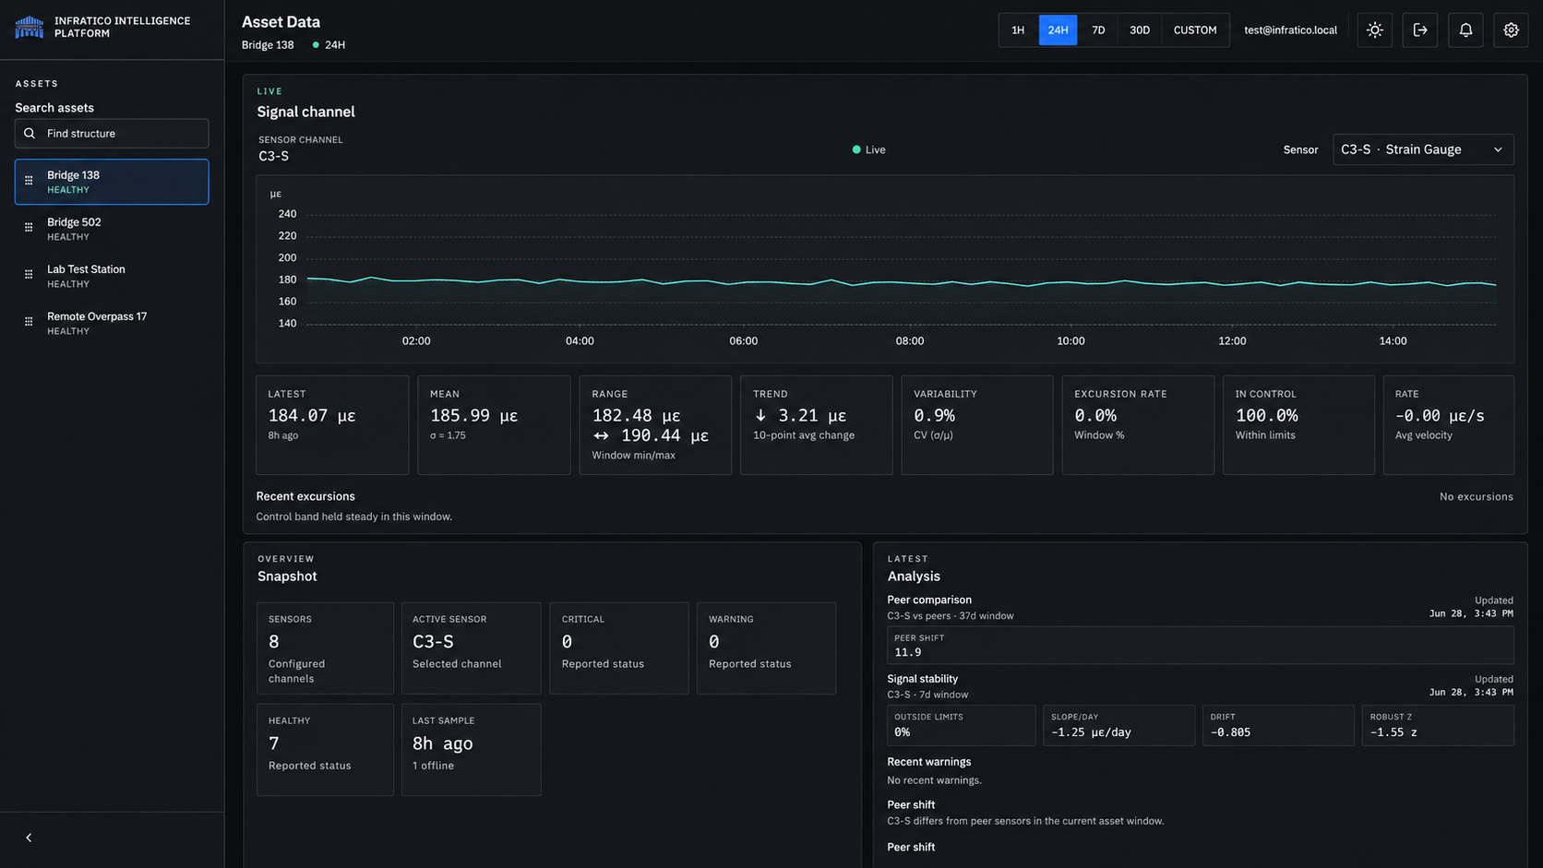This screenshot has width=1543, height=868.
Task: Click the drag handle icon beside Bridge 502
Action: tap(29, 228)
